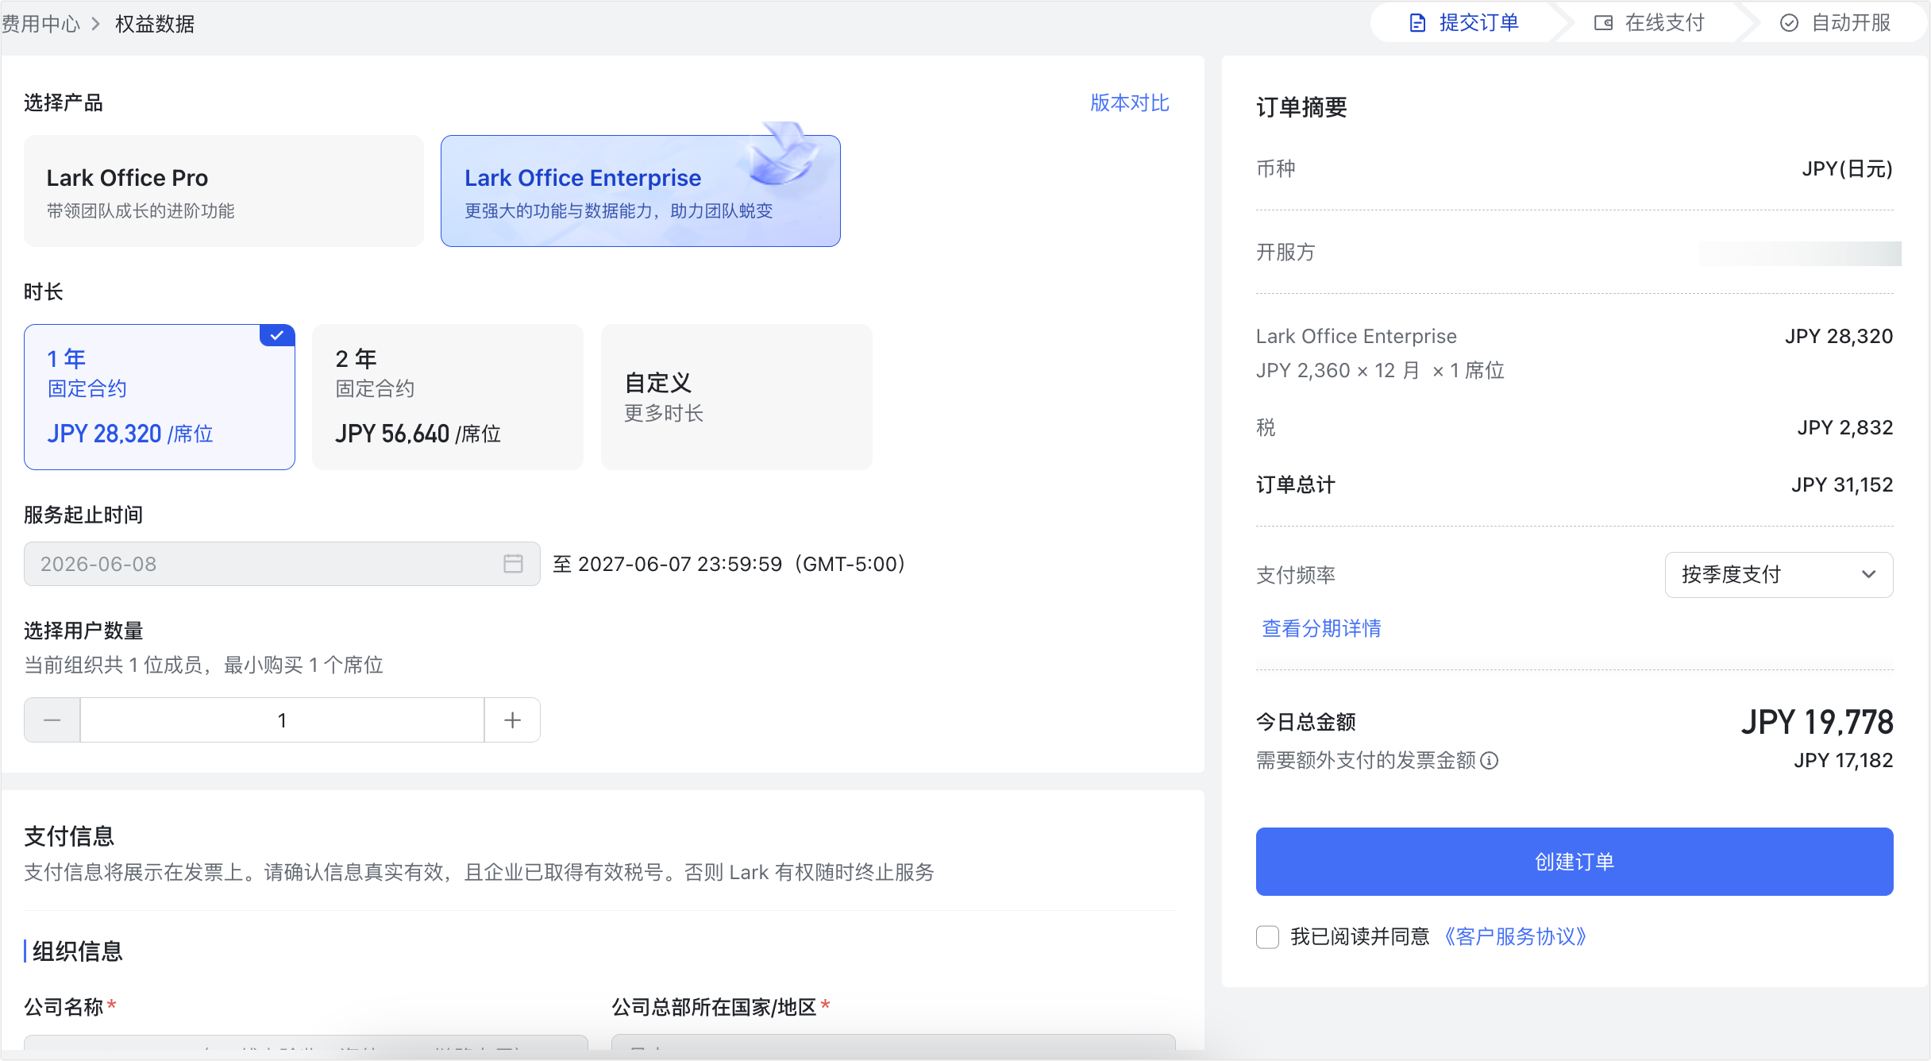The width and height of the screenshot is (1931, 1061).
Task: Decrease seat count with the minus button
Action: [52, 720]
